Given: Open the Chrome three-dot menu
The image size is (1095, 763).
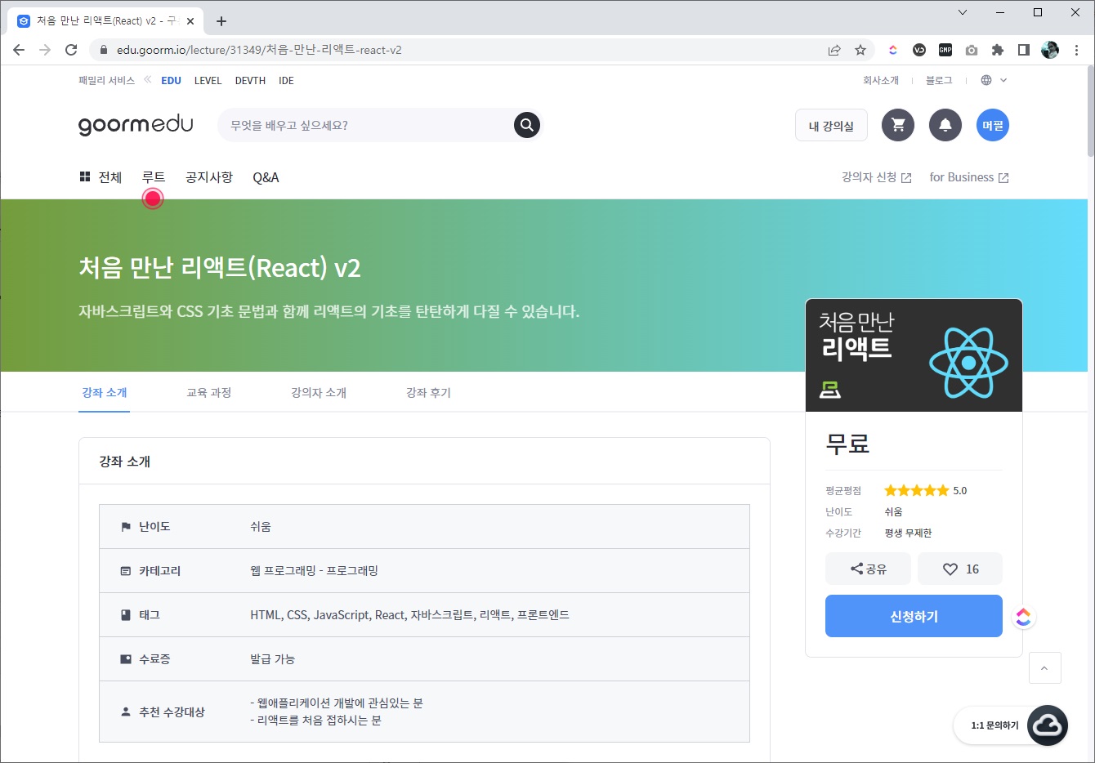Looking at the screenshot, I should click(1076, 50).
